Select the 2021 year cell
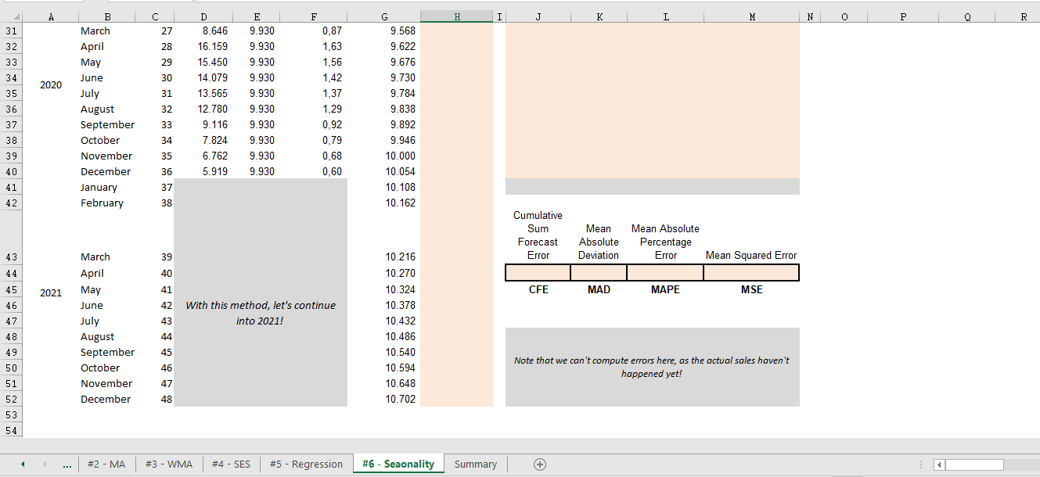Screen dimensions: 1040x477 pos(51,292)
